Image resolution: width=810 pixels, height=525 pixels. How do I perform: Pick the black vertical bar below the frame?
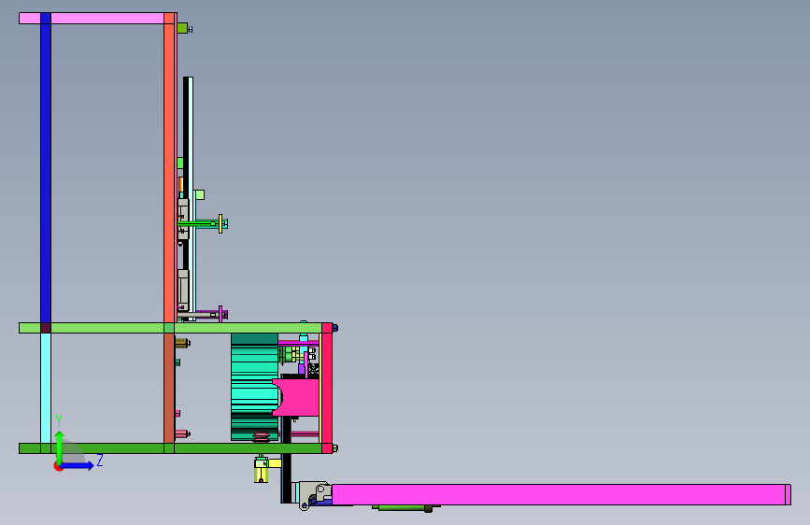[x=286, y=478]
